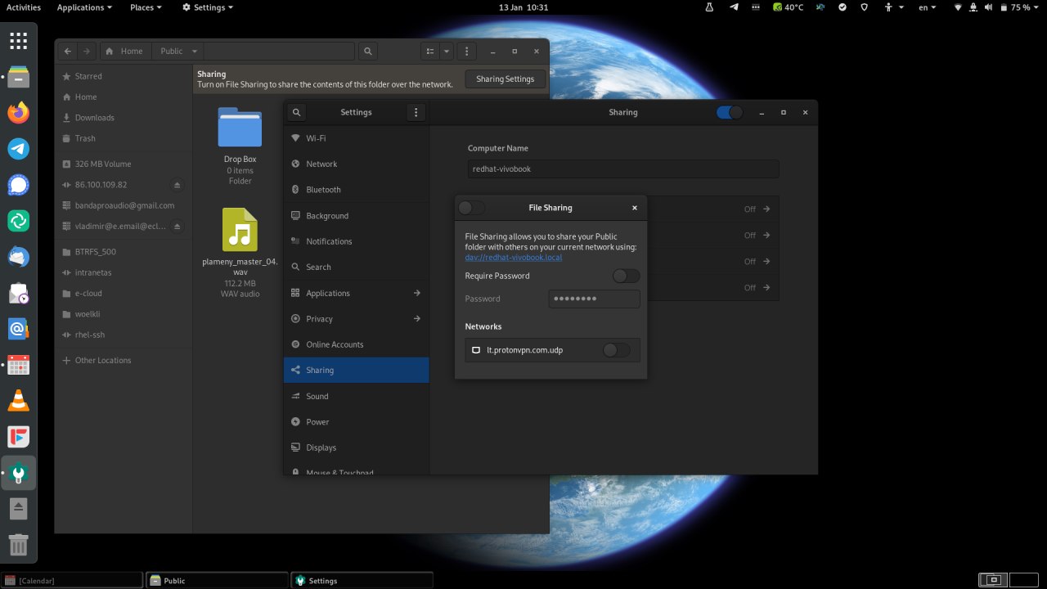Open the Applications menu in top bar

[84, 7]
